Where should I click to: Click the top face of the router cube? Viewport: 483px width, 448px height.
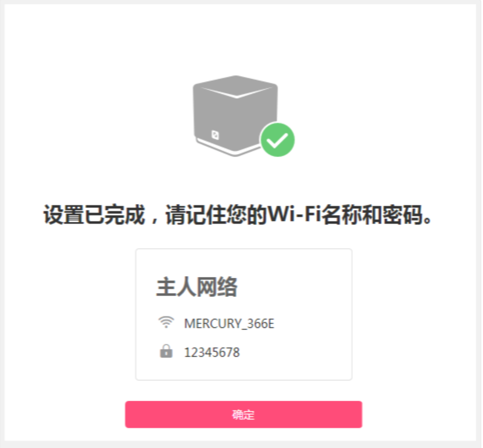236,86
